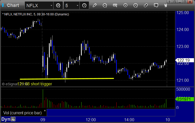The width and height of the screenshot is (195, 123).
Task: Click the 124.00 price axis label
Action: pos(182,30)
